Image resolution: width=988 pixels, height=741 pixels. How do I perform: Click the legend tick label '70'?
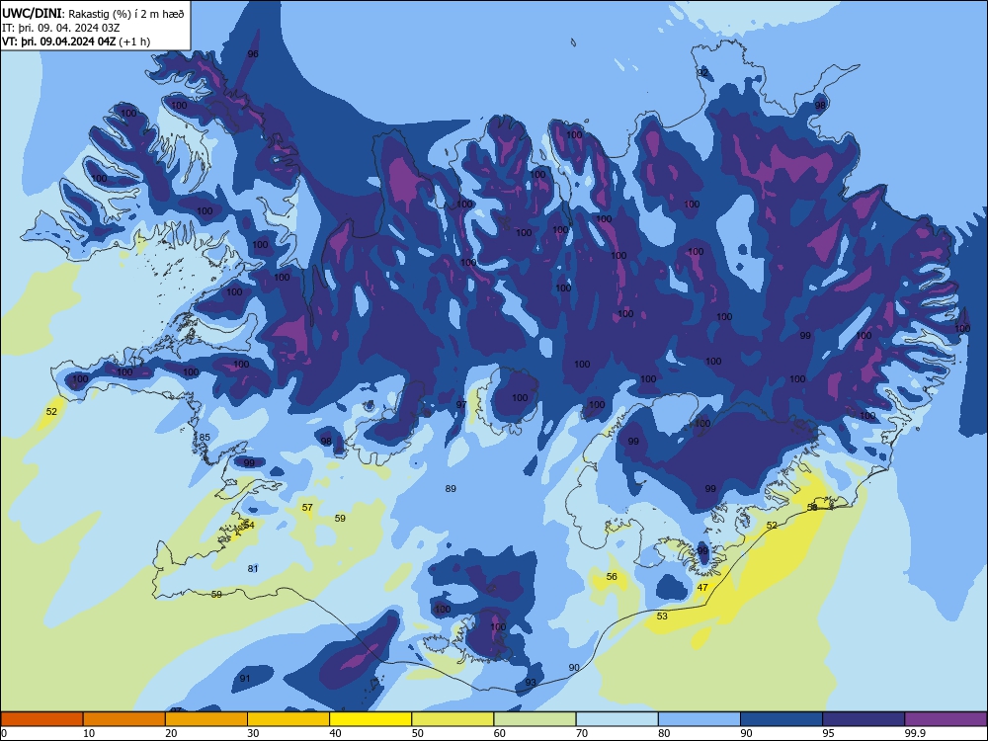(x=582, y=733)
